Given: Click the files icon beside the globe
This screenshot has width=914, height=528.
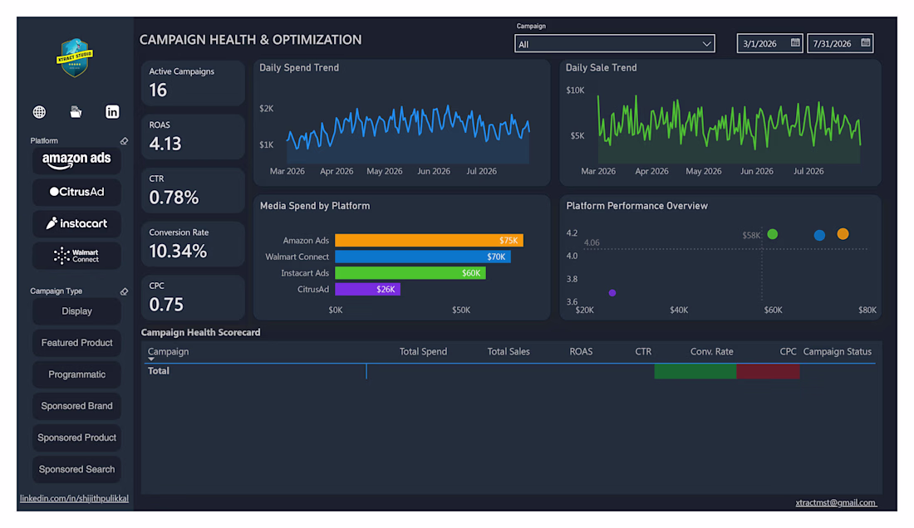Looking at the screenshot, I should coord(76,112).
